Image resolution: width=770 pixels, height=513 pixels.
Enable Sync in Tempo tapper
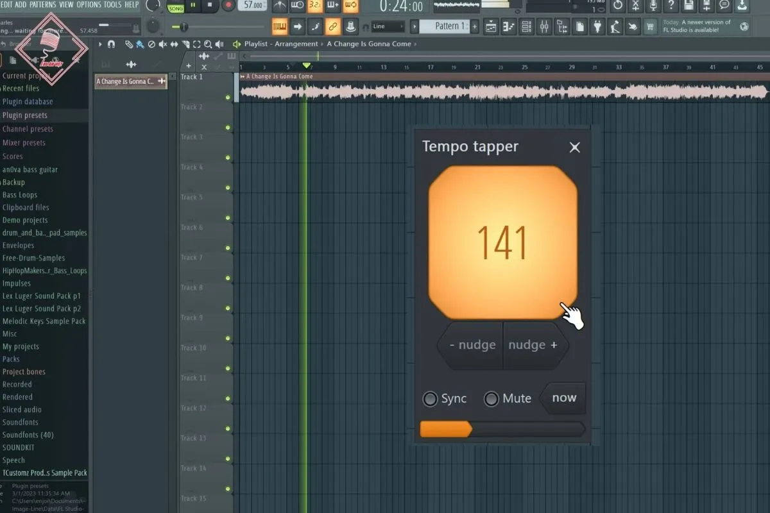(430, 399)
